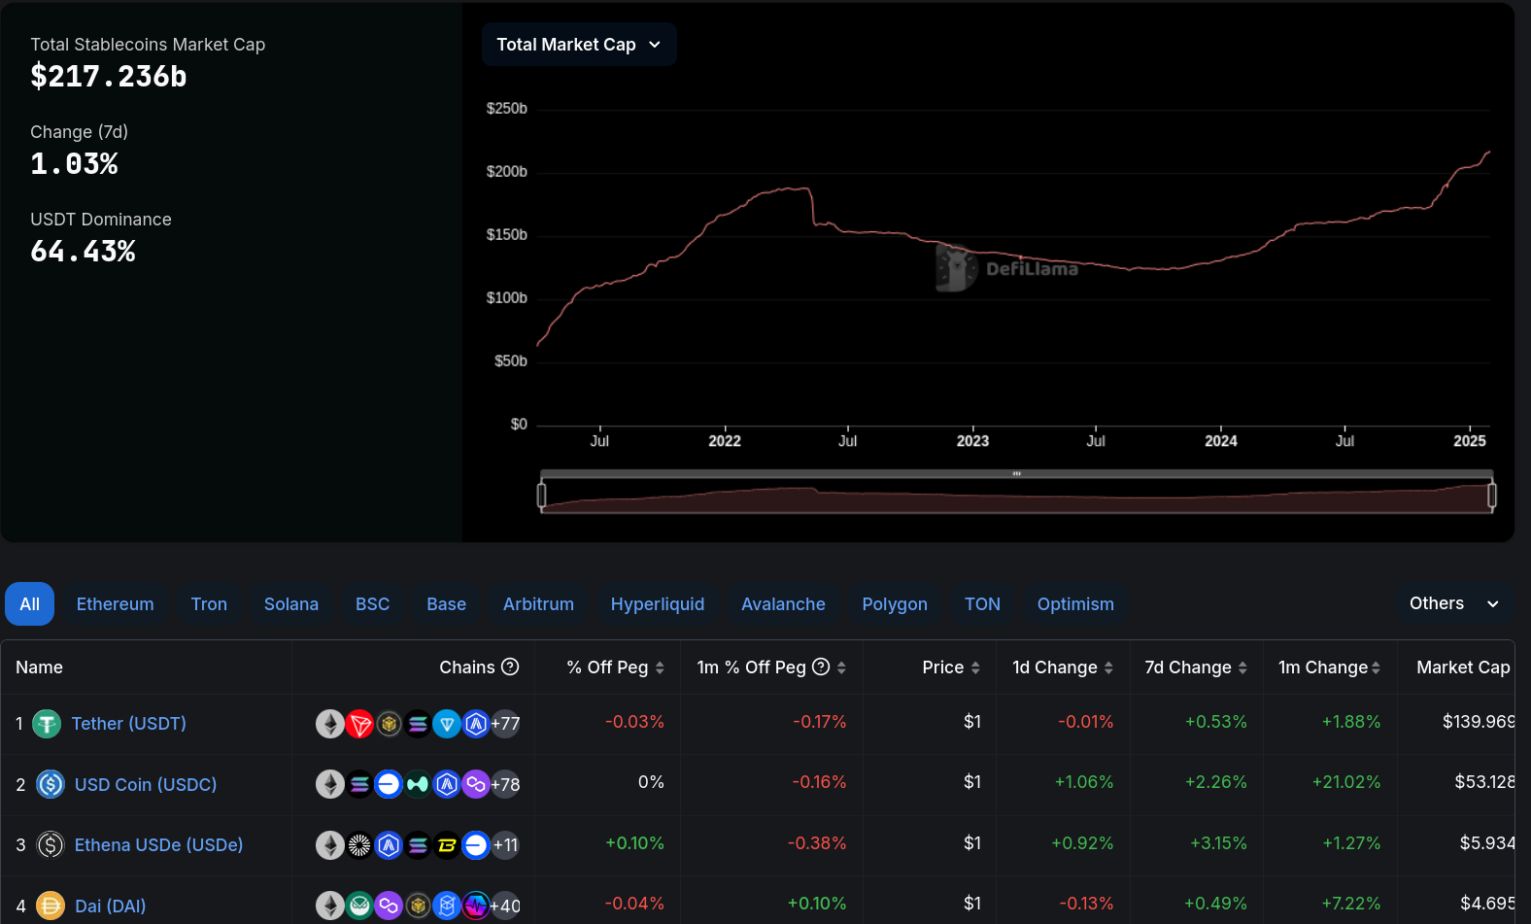The width and height of the screenshot is (1531, 924).
Task: Click the Dai coin logo icon
Action: [x=51, y=906]
